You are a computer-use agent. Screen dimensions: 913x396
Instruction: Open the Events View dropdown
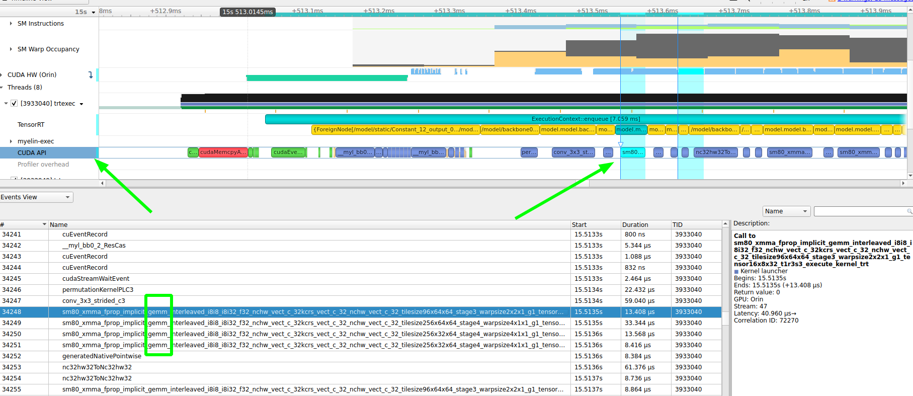[x=36, y=197]
